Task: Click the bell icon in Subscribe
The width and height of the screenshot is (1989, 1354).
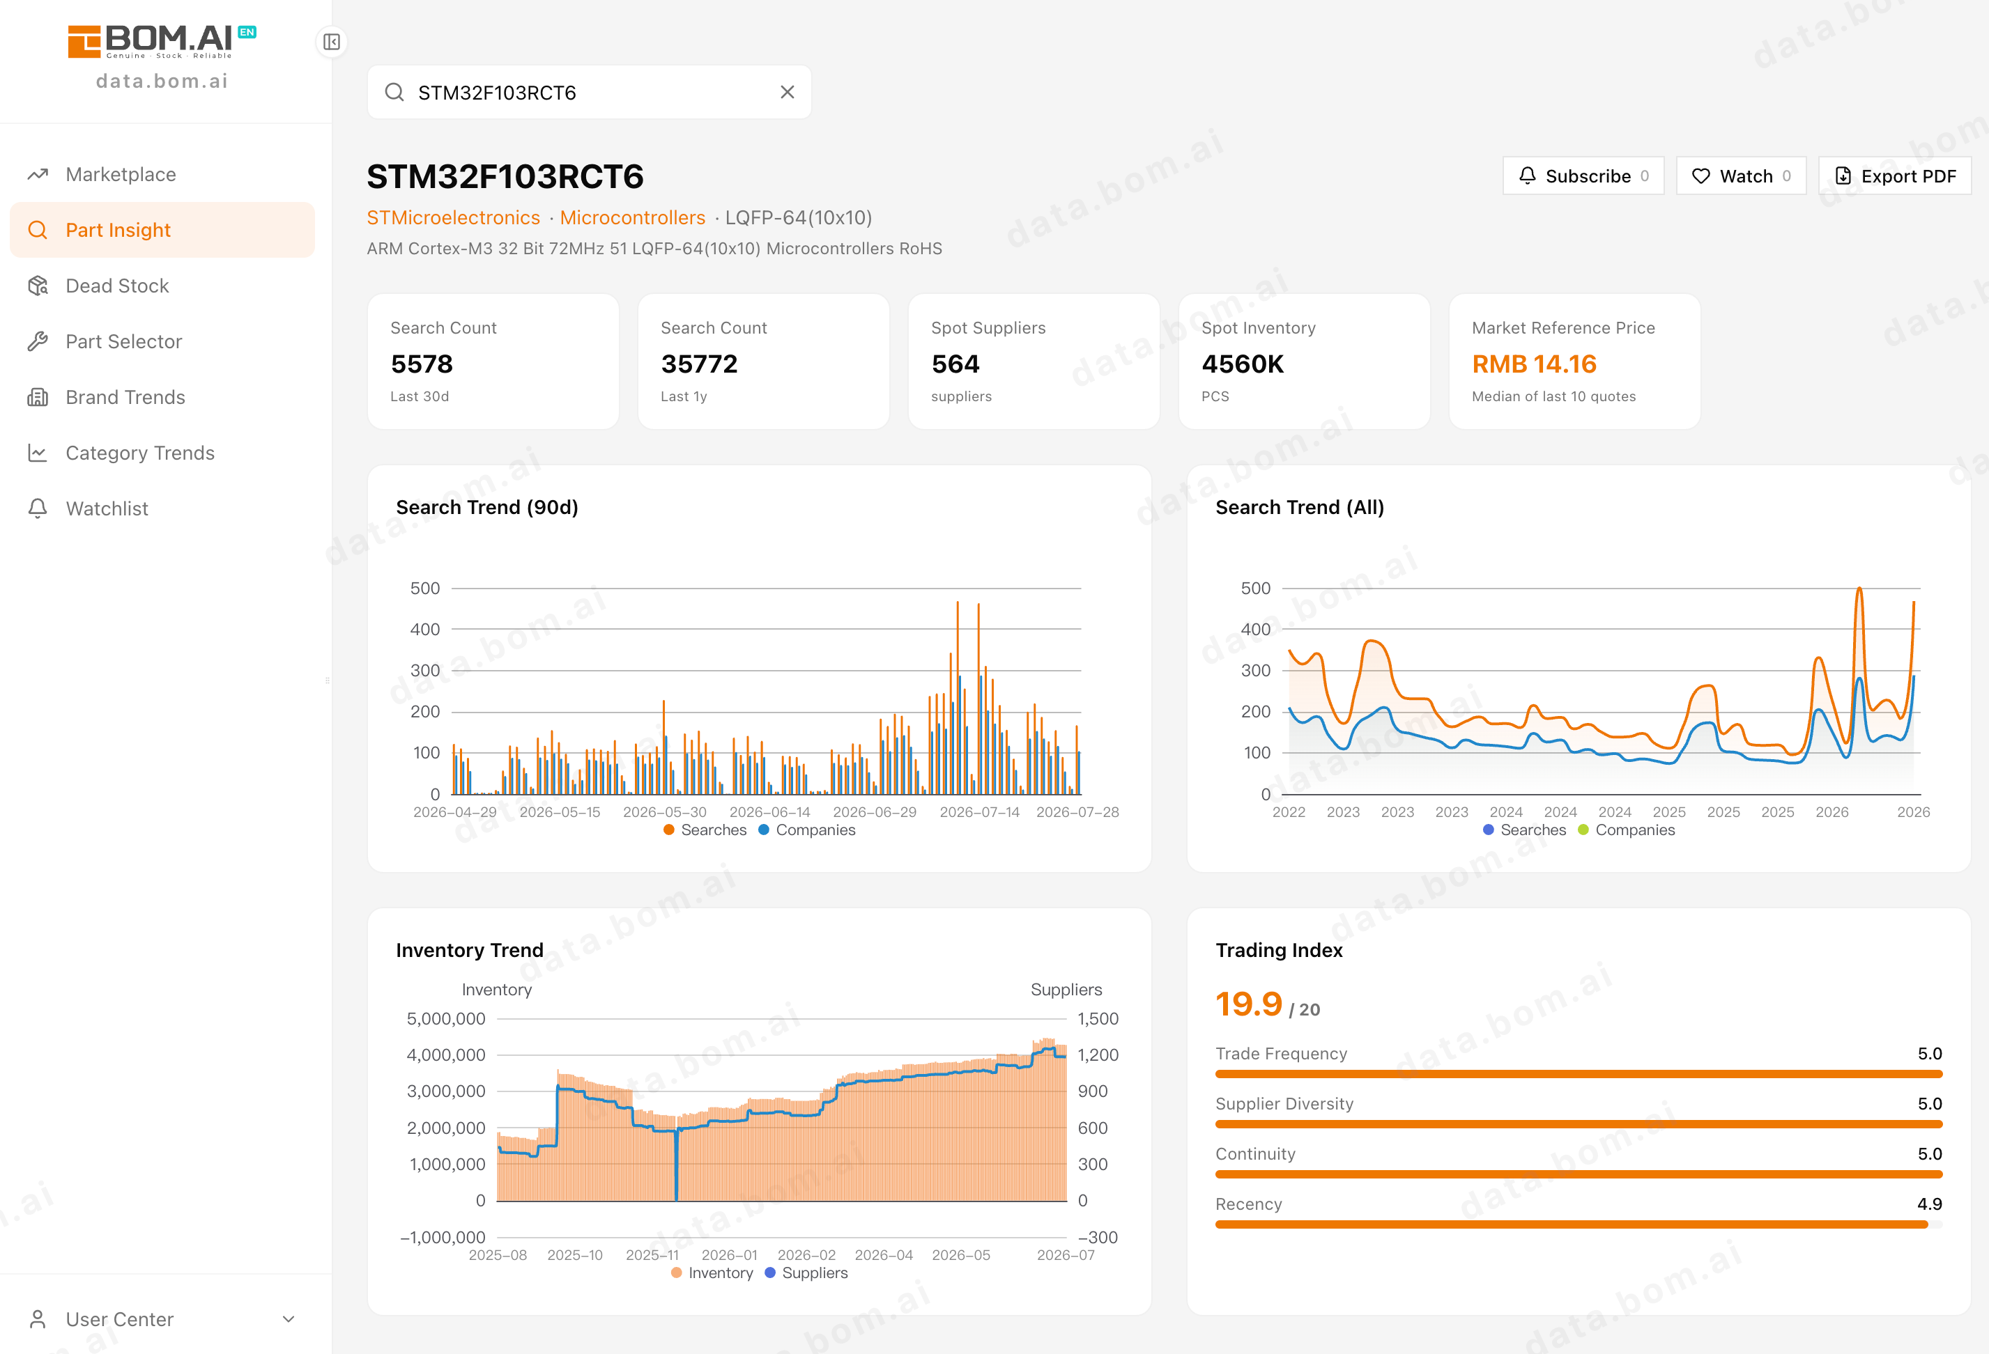Action: point(1528,176)
